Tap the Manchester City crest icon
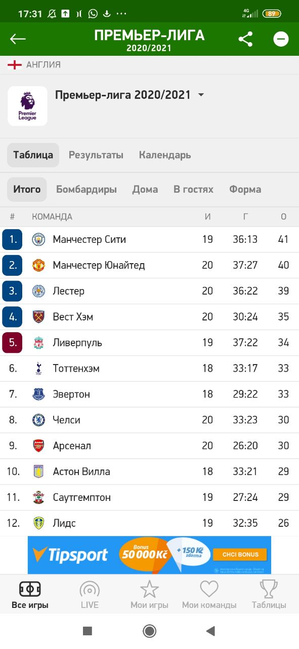Image resolution: width=299 pixels, height=649 pixels. 38,239
